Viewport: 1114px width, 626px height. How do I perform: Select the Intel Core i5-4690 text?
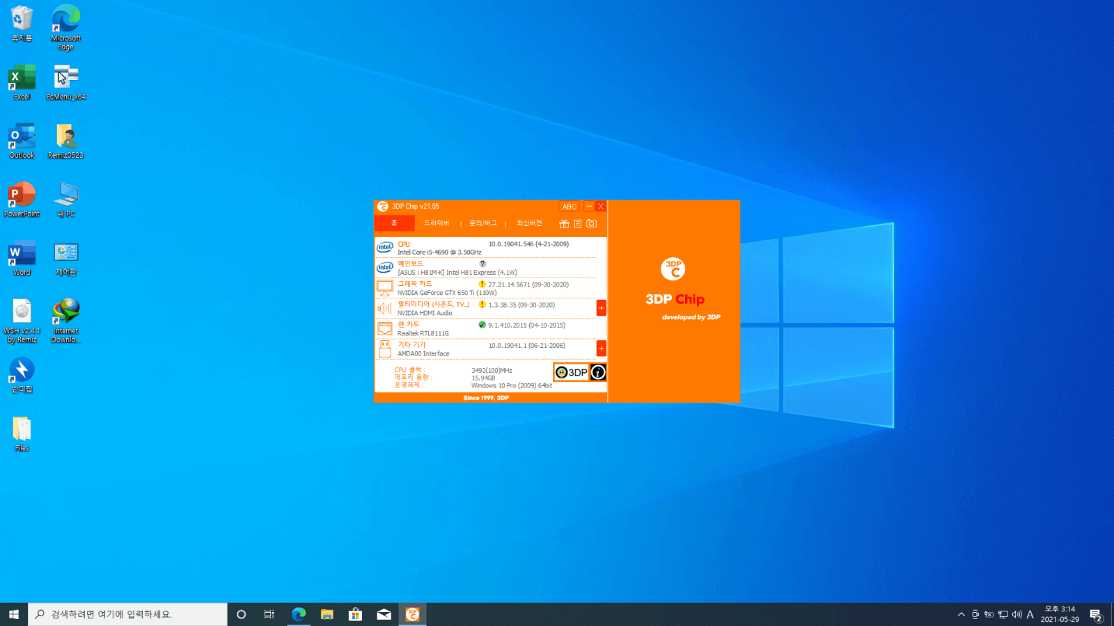[x=439, y=252]
